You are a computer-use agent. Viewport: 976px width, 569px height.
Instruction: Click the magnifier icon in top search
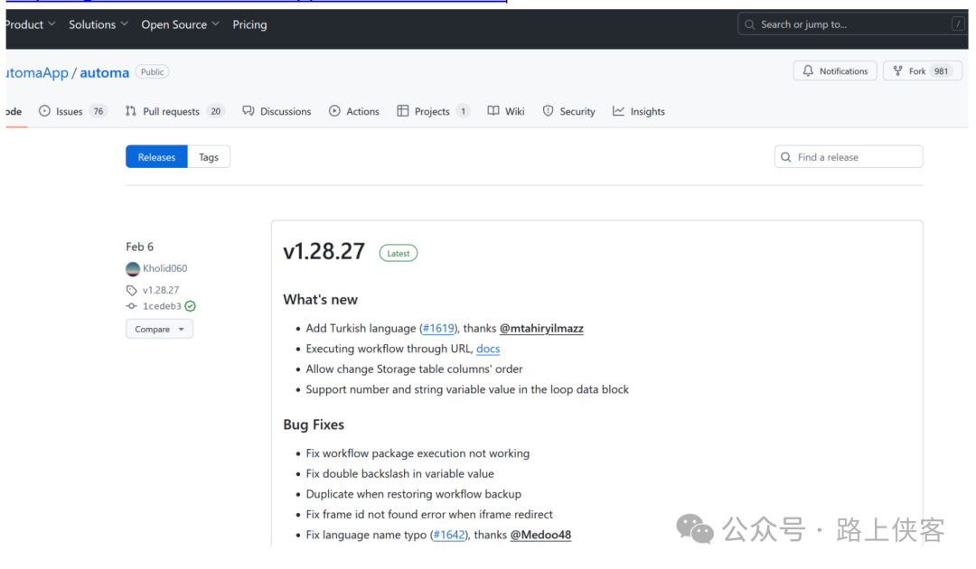749,24
